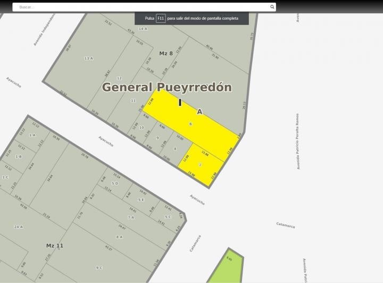Image resolution: width=383 pixels, height=283 pixels.
Task: Select parcel 9 C in Mz 11
Action: click(x=99, y=268)
